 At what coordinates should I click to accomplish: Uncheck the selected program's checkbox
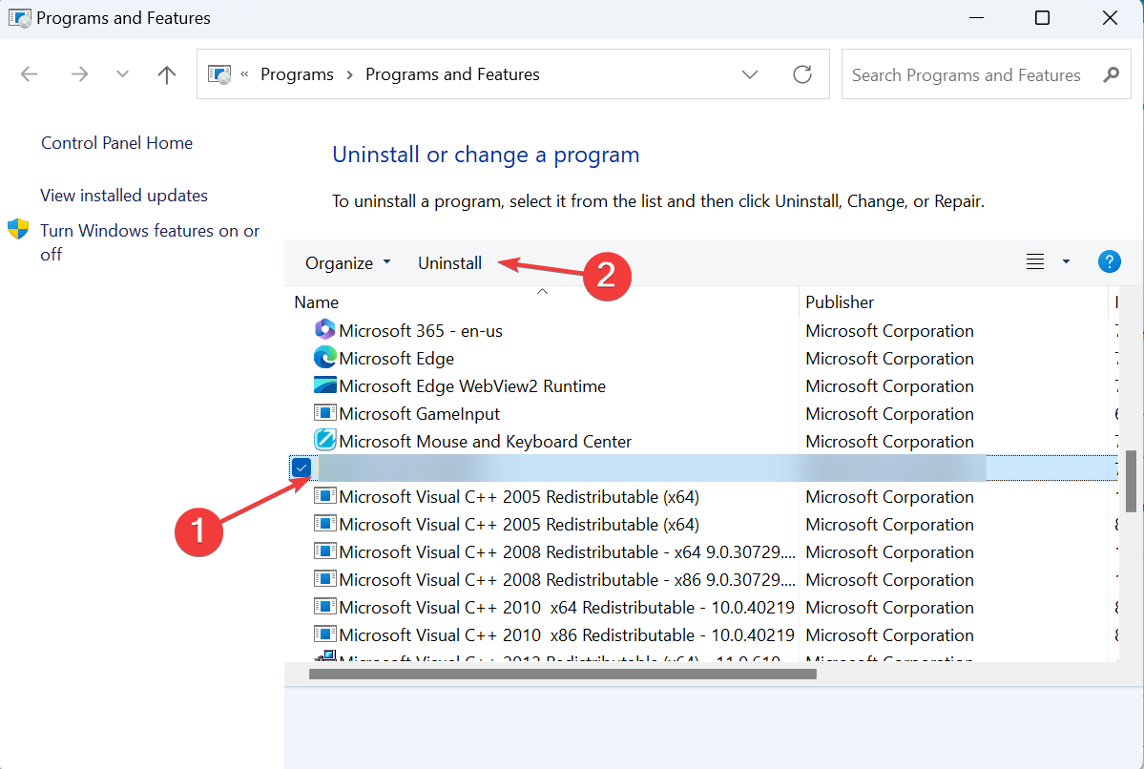[302, 468]
